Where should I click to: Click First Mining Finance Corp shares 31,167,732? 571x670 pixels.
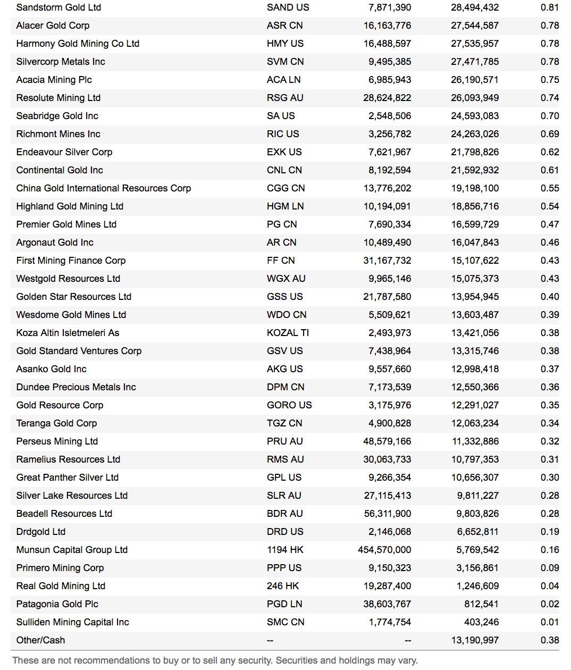[x=387, y=261]
